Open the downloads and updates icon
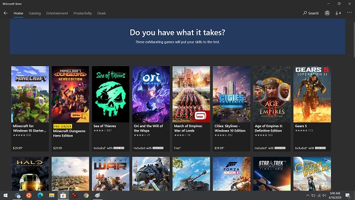Viewport: 355px width, 200px height. (x=338, y=13)
